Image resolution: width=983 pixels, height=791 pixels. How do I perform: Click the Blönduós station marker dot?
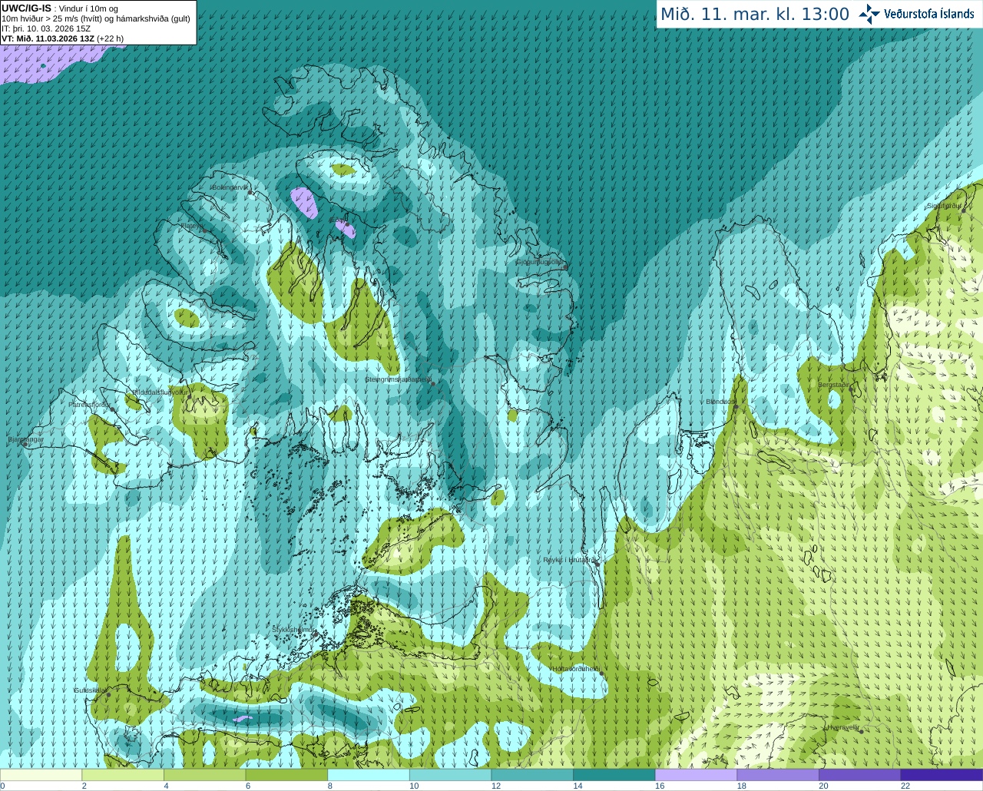tap(736, 407)
